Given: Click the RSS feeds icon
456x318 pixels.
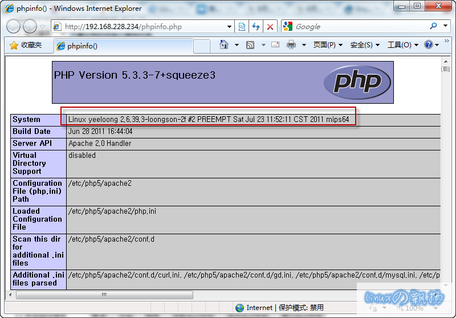Looking at the screenshot, I should point(250,45).
